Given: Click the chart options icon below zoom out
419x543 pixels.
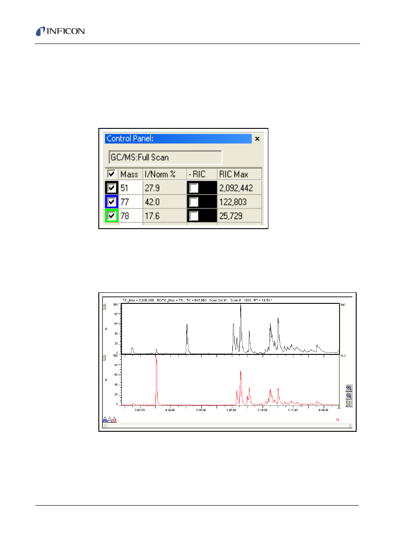Looking at the screenshot, I should (349, 403).
